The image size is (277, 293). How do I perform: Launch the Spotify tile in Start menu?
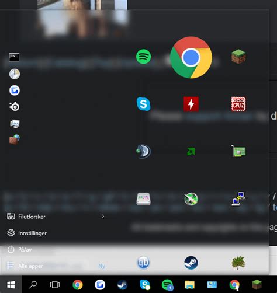click(143, 57)
